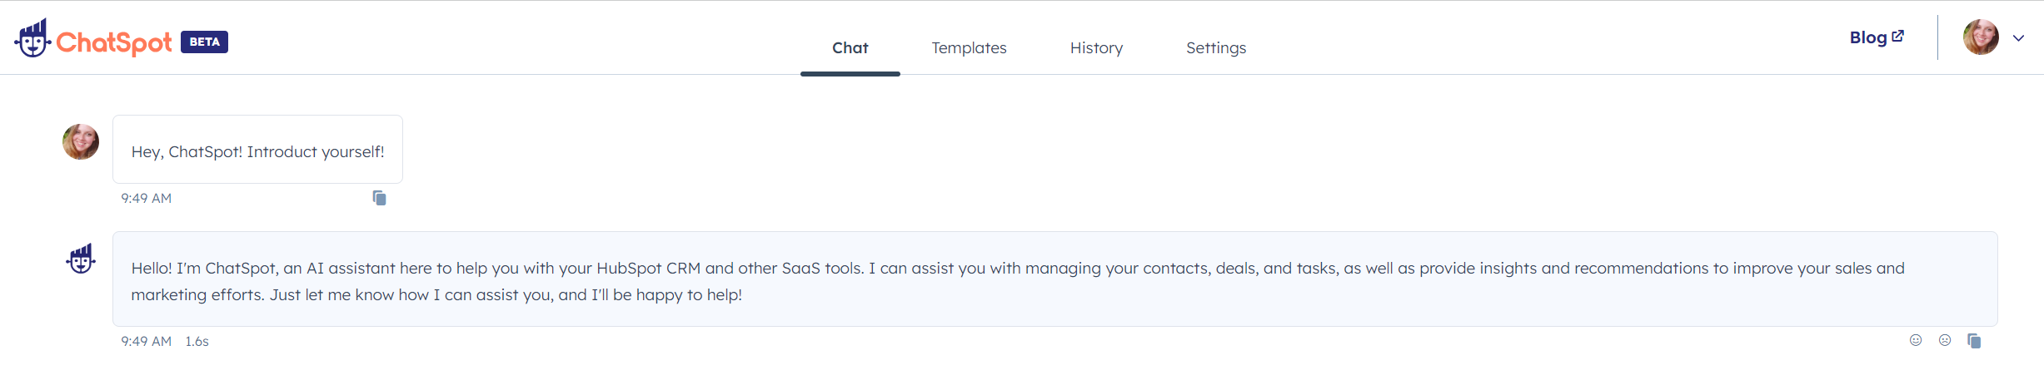
Task: Copy the ChatSpot reply with copy icon
Action: coord(1974,341)
